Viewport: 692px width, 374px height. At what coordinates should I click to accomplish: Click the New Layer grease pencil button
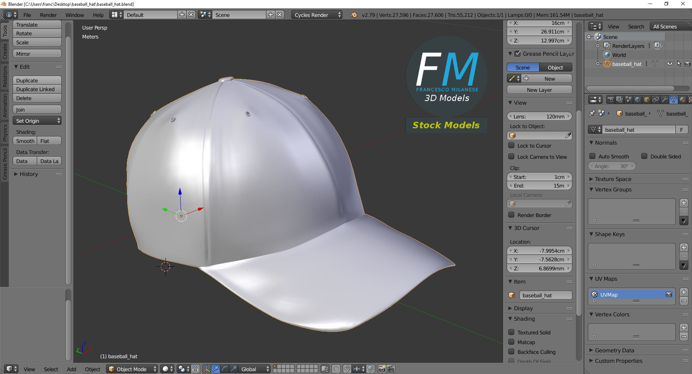pyautogui.click(x=540, y=90)
